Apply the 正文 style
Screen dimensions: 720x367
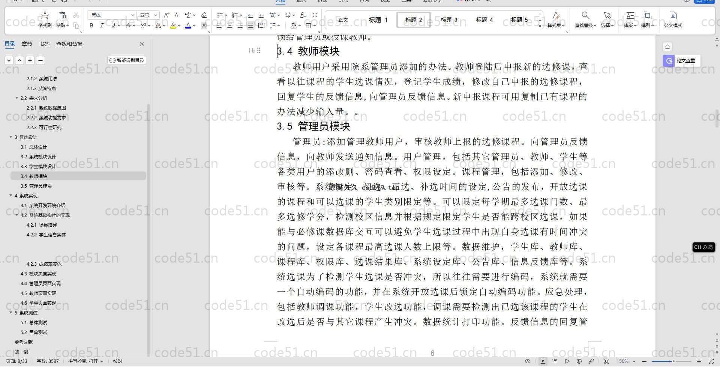[343, 20]
